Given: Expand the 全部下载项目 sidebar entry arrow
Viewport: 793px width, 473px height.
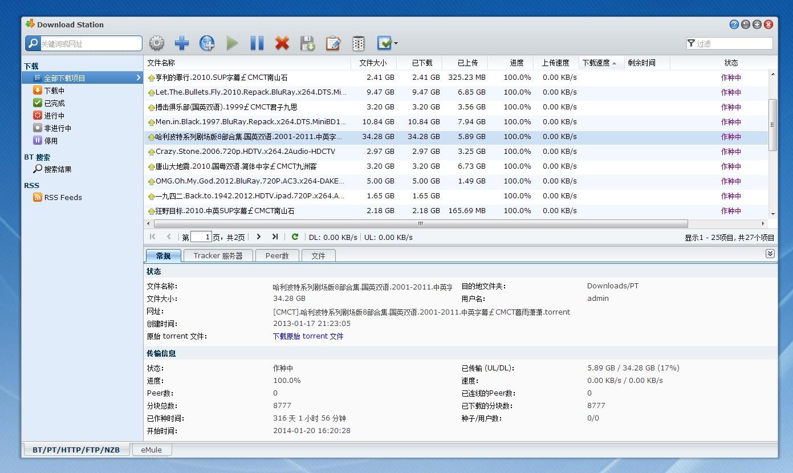Looking at the screenshot, I should [137, 78].
